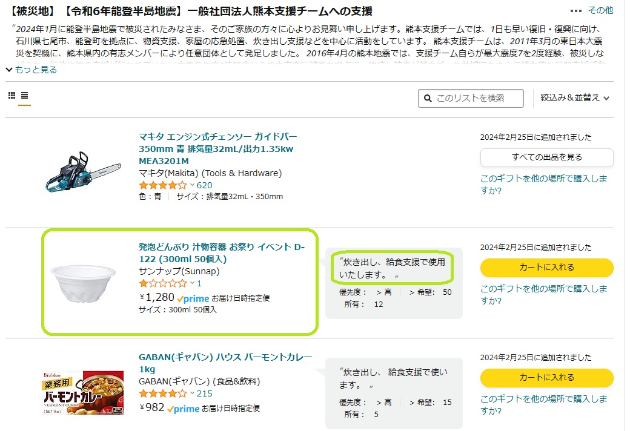Click the このリストを検索 search field
630x431 pixels.
click(x=471, y=99)
